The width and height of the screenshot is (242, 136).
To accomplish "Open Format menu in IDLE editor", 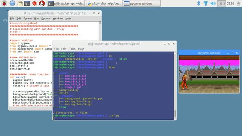I will tap(28, 19).
